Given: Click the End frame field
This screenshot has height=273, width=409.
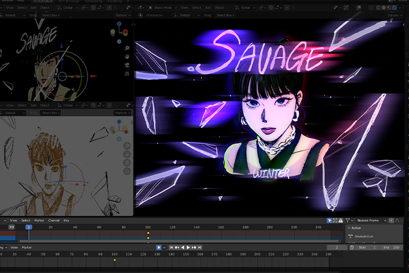Looking at the screenshot, I should [x=391, y=247].
